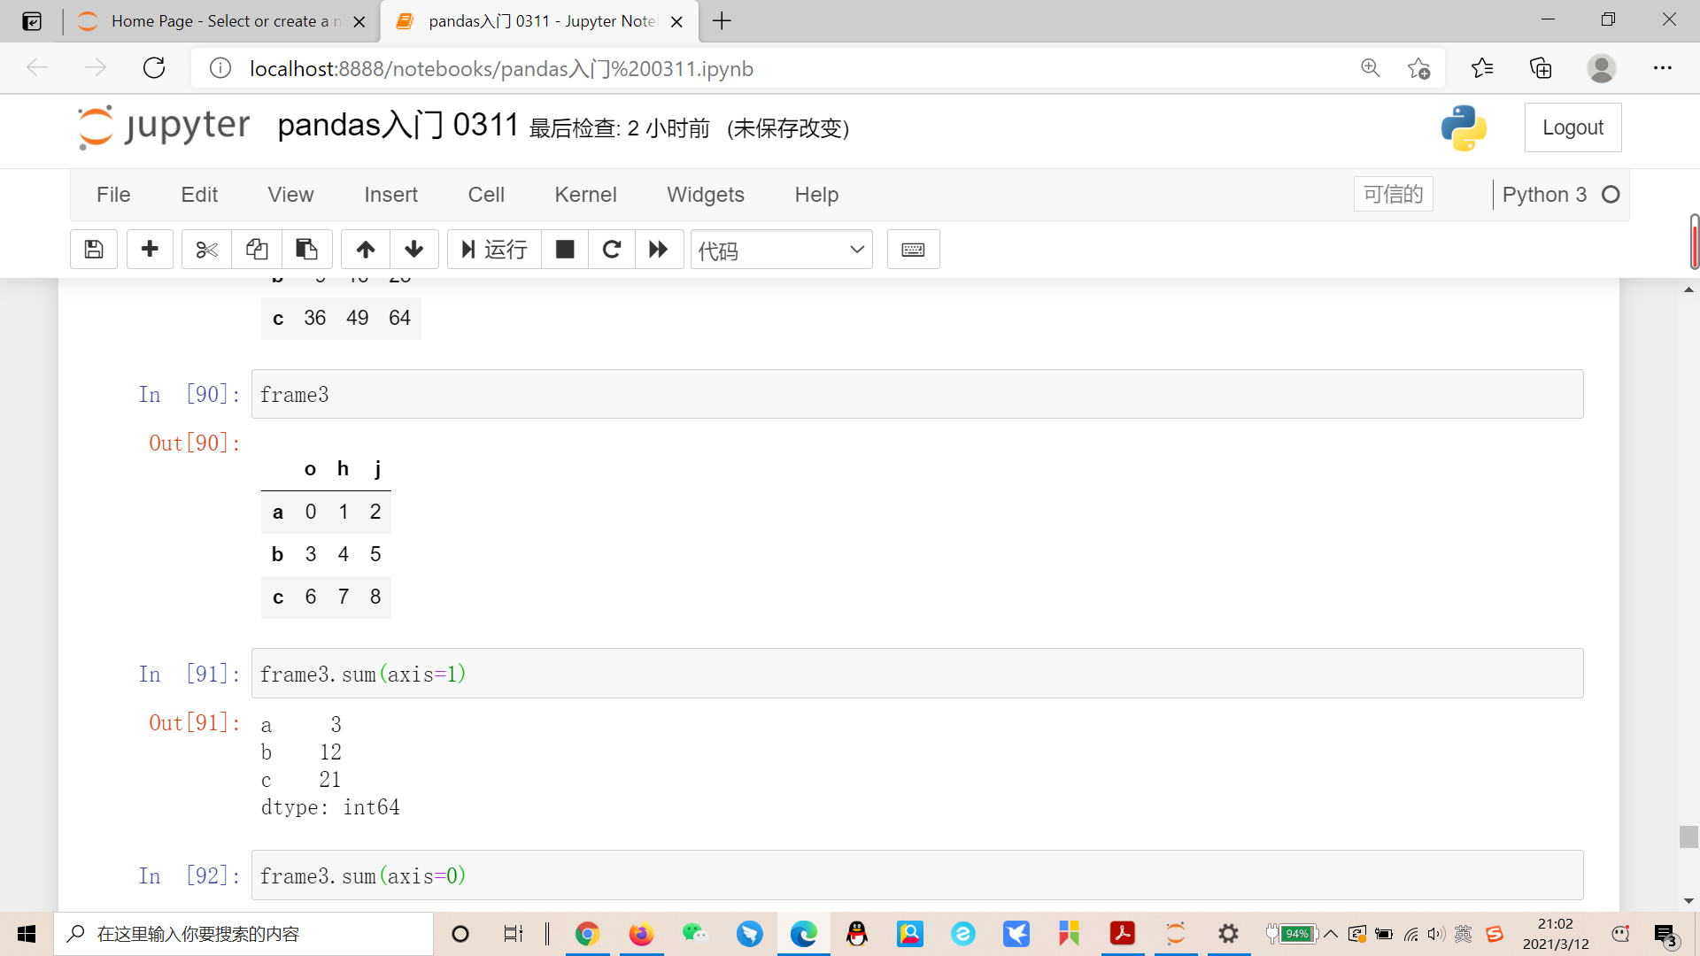Move selected cell up arrow
Screen dimensions: 1700x956
pyautogui.click(x=366, y=250)
